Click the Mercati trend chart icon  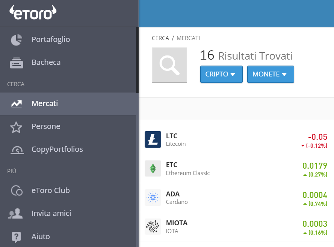pyautogui.click(x=17, y=104)
